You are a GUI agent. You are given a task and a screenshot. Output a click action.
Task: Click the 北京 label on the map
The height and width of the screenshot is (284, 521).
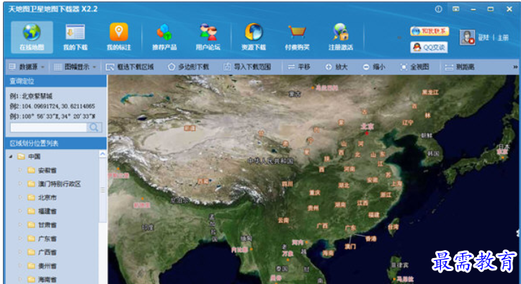368,126
